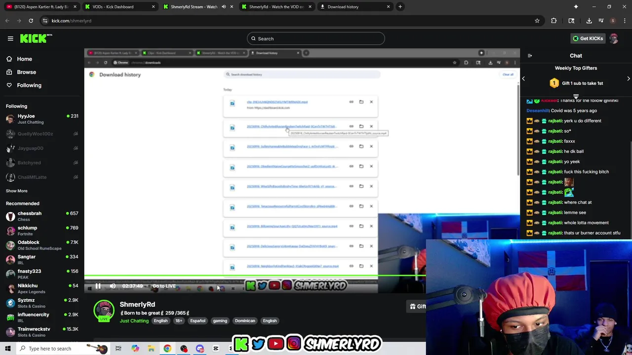This screenshot has height=355, width=632.
Task: Open Task View on taskbar
Action: (118, 349)
